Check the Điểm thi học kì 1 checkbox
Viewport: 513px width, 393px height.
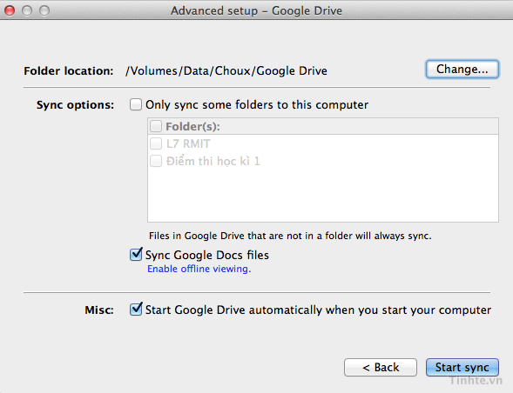156,161
